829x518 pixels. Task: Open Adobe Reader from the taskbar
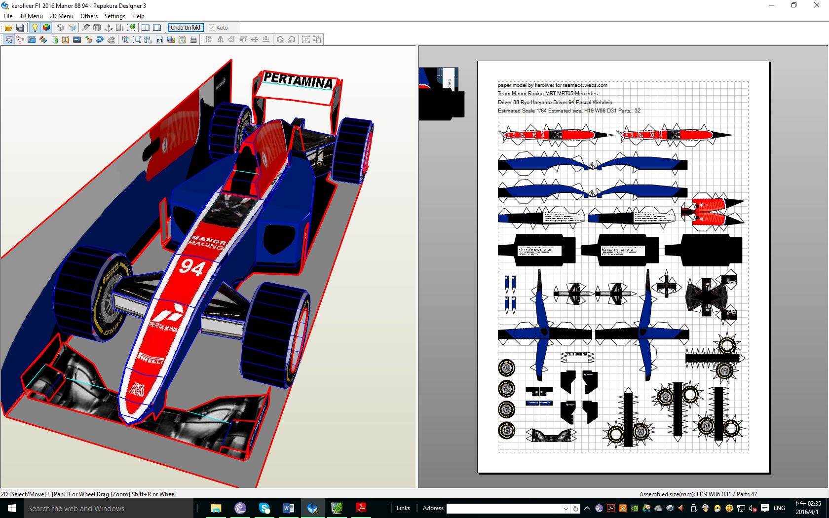click(x=361, y=508)
